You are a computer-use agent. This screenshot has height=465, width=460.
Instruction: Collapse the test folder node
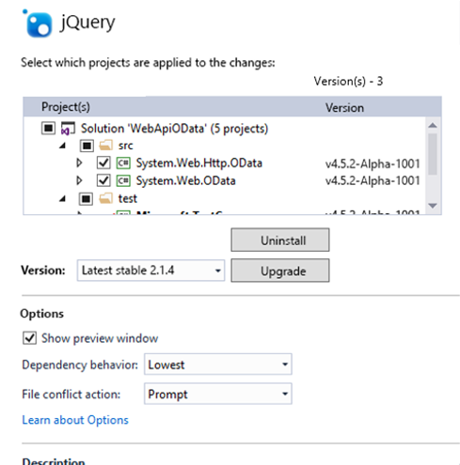63,198
